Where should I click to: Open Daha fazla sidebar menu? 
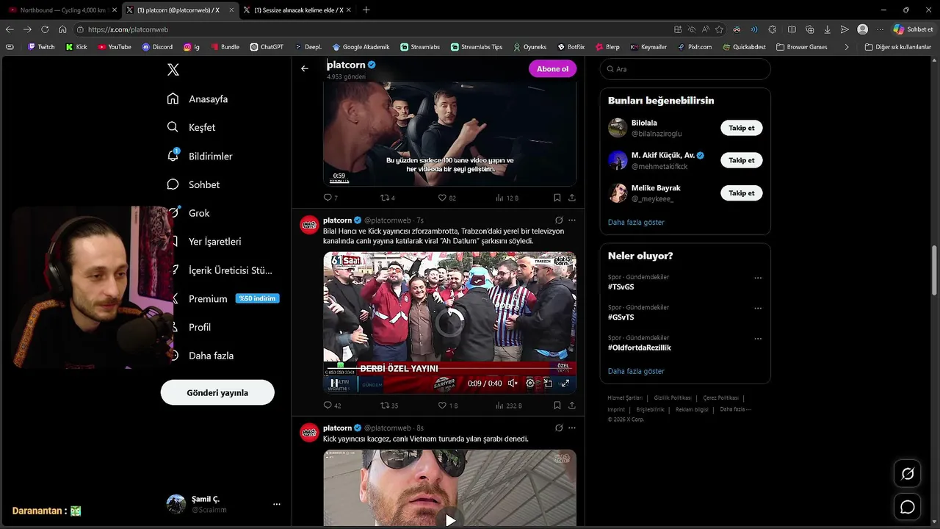pos(211,356)
